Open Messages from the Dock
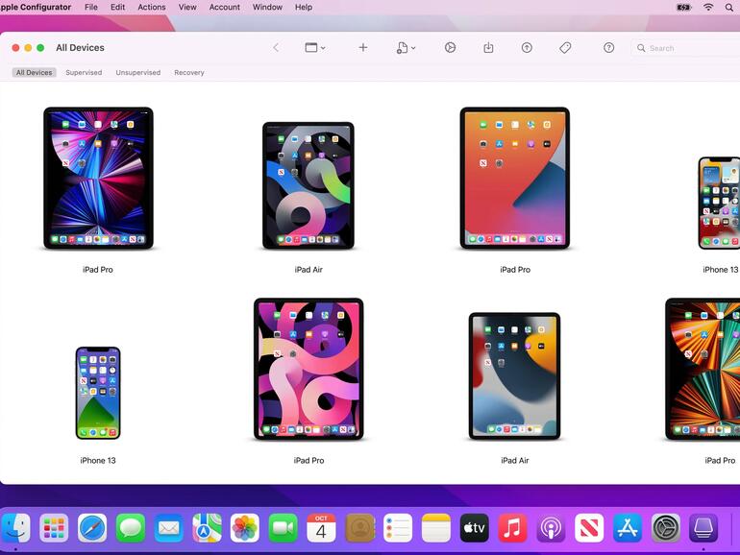The height and width of the screenshot is (555, 740). [131, 528]
